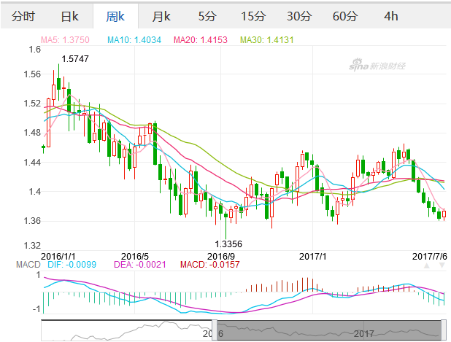451x342 pixels.
Task: Switch to 30分 interval tab
Action: point(299,16)
